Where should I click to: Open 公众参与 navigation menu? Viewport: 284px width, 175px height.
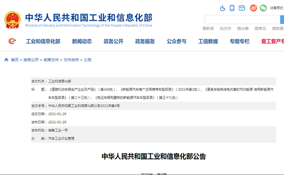pyautogui.click(x=177, y=41)
